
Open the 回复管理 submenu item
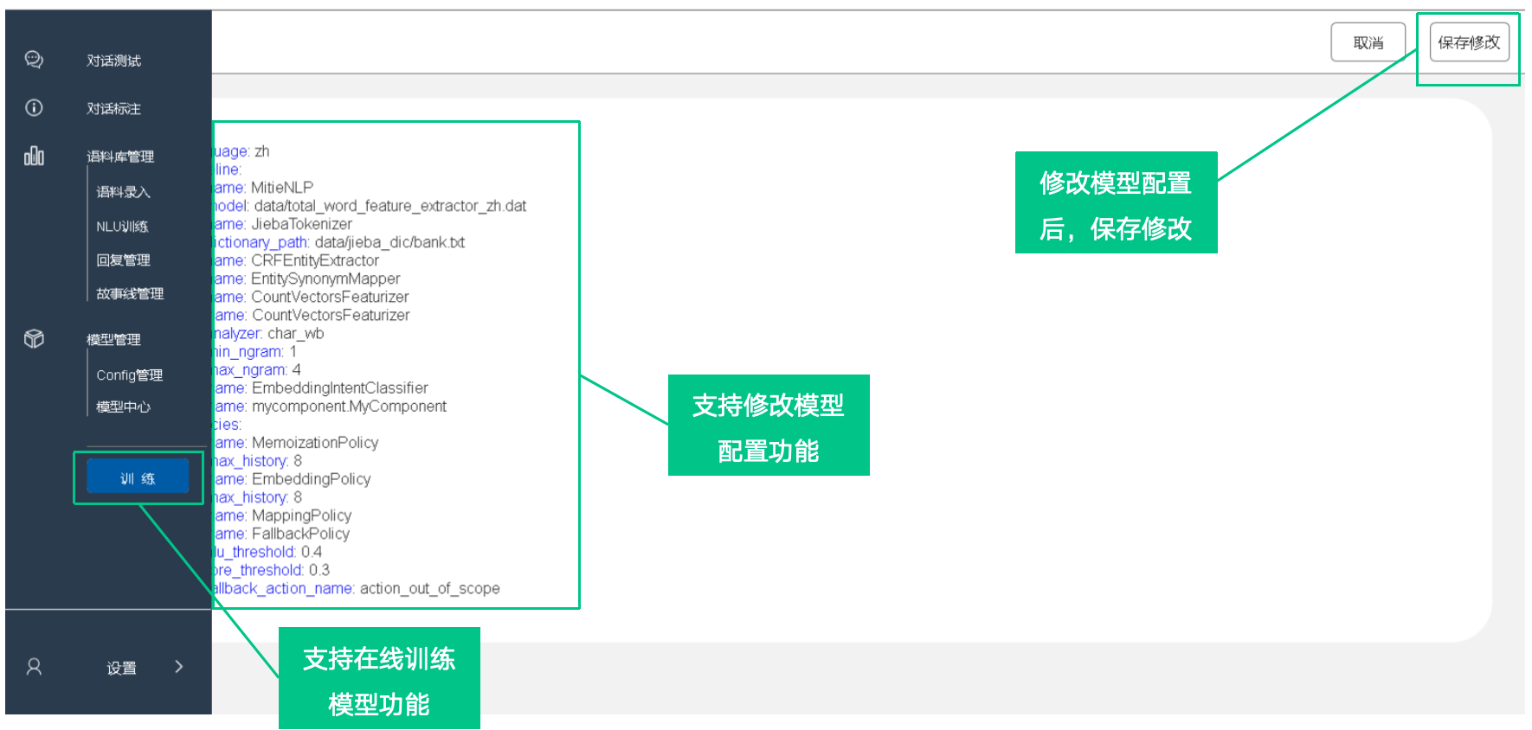click(123, 260)
